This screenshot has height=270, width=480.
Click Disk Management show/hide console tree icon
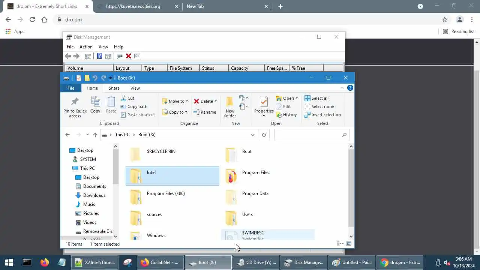tap(88, 56)
